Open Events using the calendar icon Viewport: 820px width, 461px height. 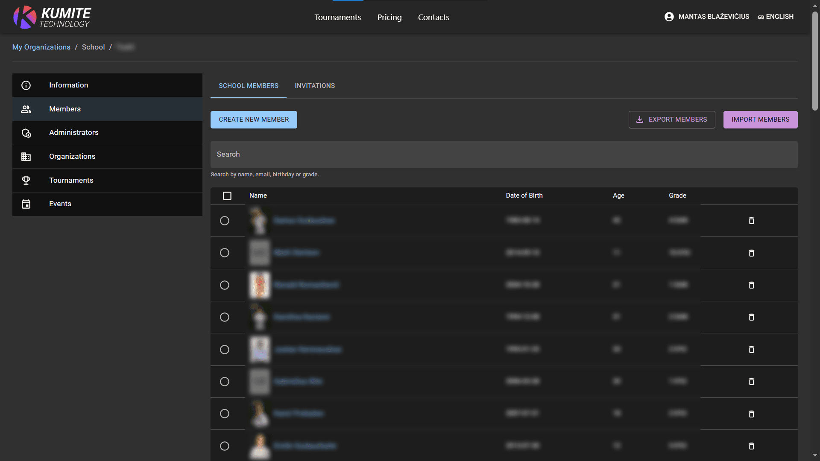[x=26, y=204]
